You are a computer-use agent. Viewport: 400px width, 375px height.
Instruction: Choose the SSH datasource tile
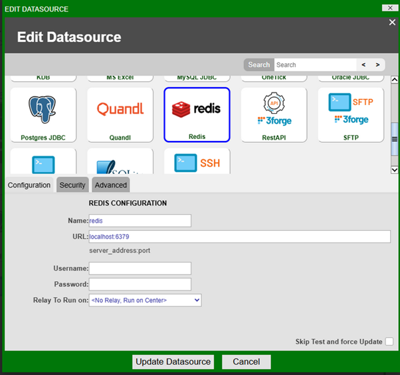pos(197,162)
